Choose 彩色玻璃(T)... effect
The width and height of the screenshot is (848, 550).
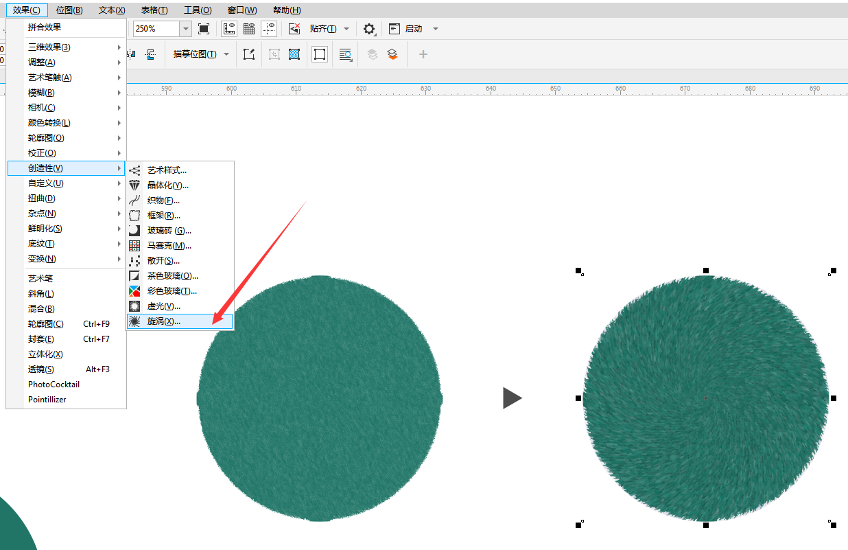[x=180, y=291]
